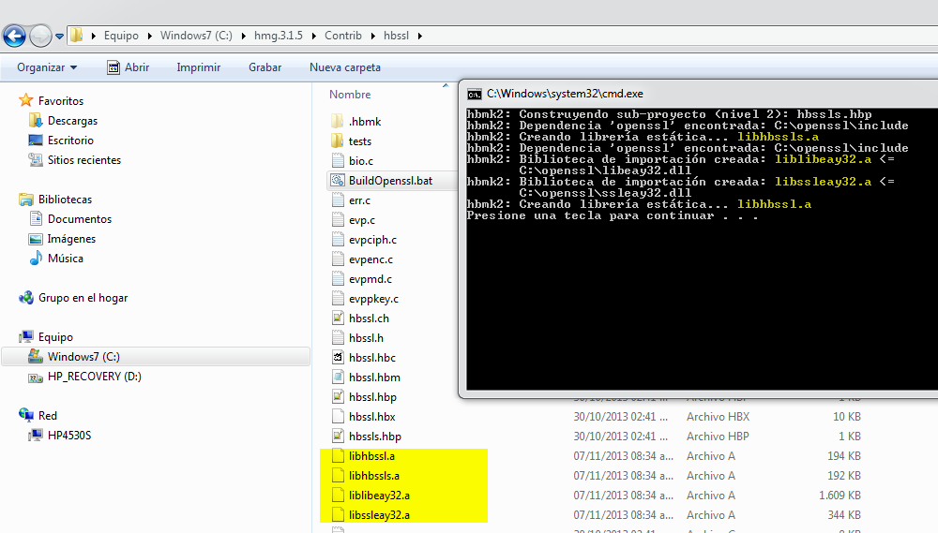The image size is (938, 533).
Task: Open the Organizar dropdown menu
Action: pos(47,67)
